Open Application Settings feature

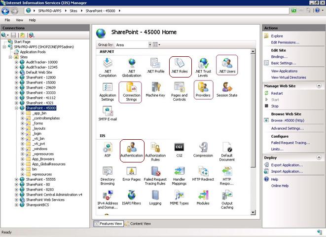tap(108, 91)
